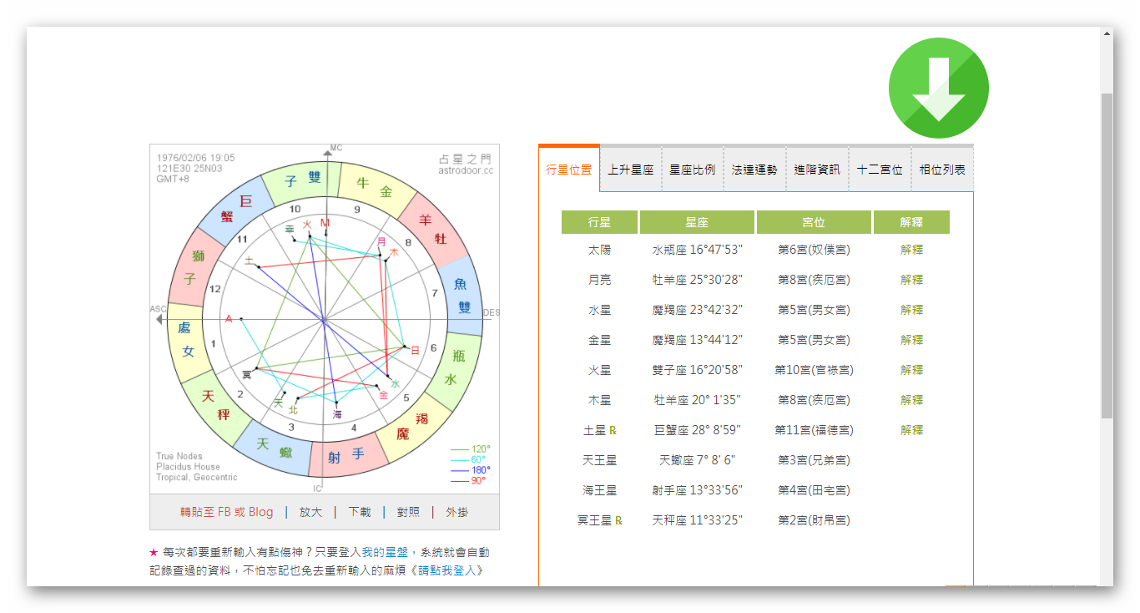Click 解釋 link for 火星 row
Screen dimensions: 1140x613
912,370
